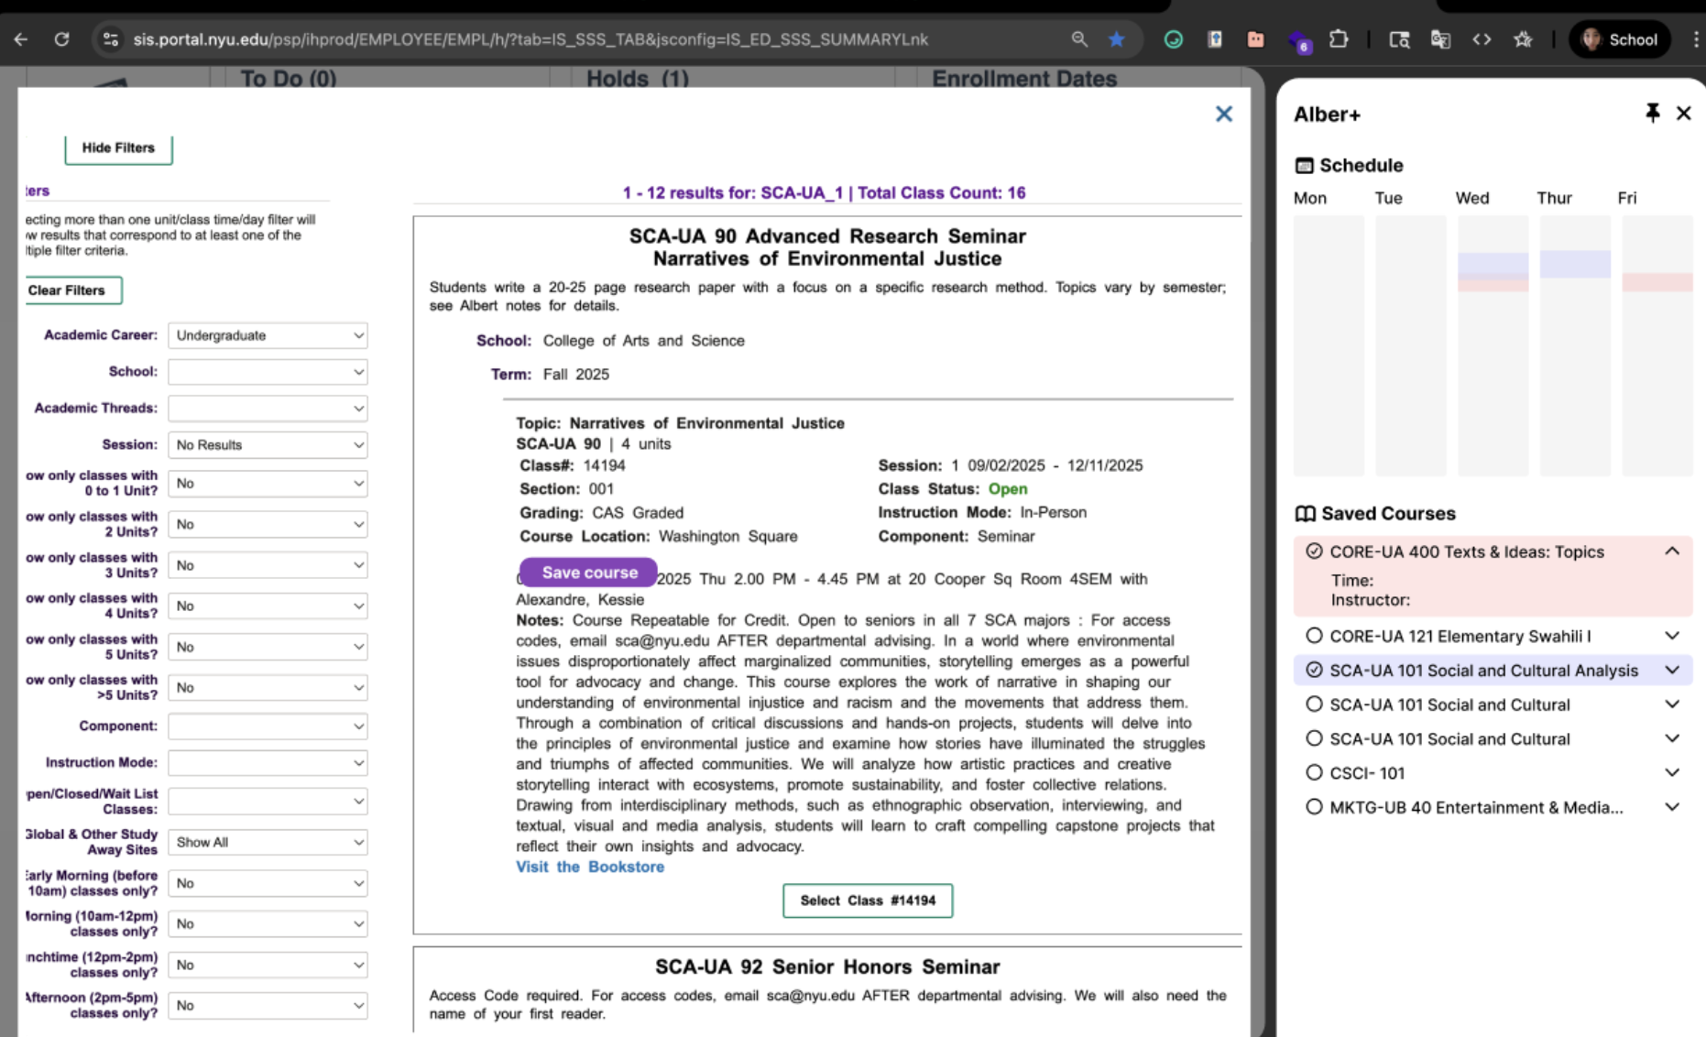Screen dimensions: 1706x1037
Task: Close the class search modal with X
Action: [1224, 114]
